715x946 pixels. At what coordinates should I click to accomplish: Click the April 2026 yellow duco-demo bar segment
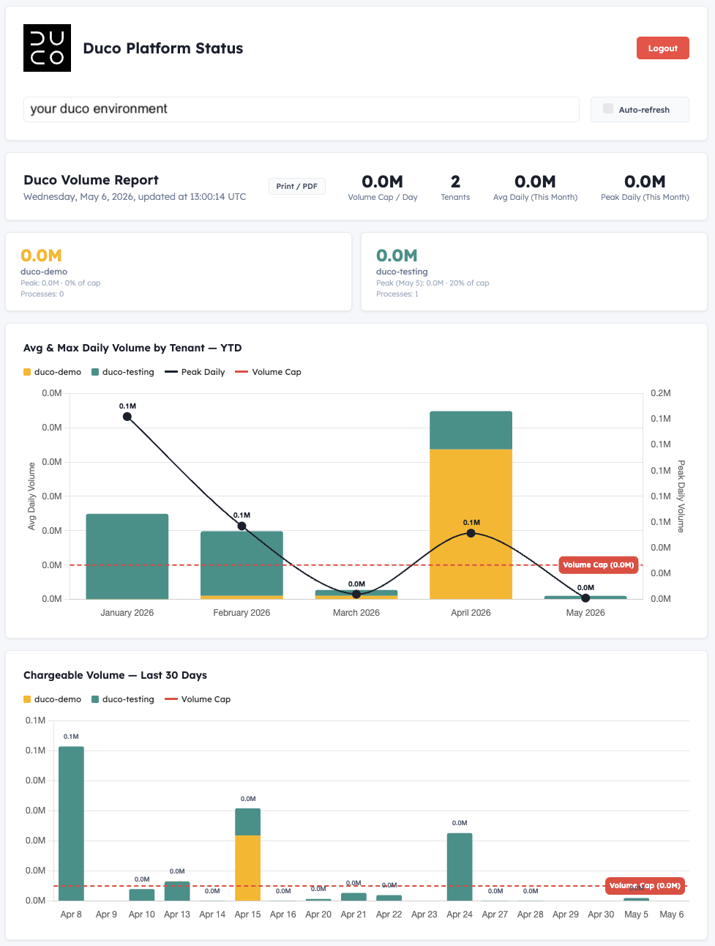(x=471, y=524)
